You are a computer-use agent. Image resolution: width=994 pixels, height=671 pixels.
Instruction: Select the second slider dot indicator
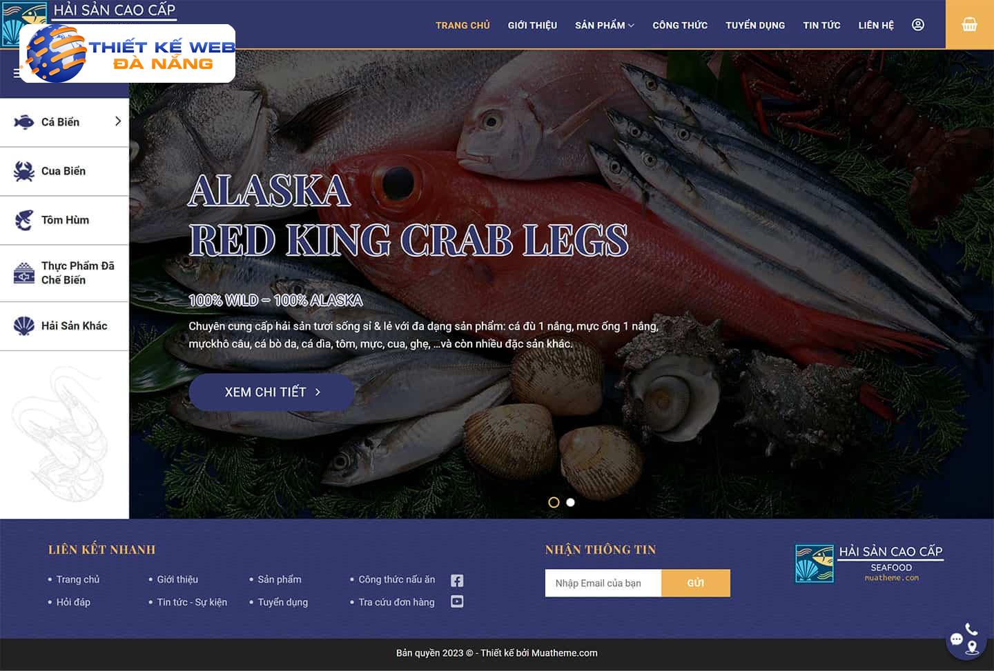(570, 502)
